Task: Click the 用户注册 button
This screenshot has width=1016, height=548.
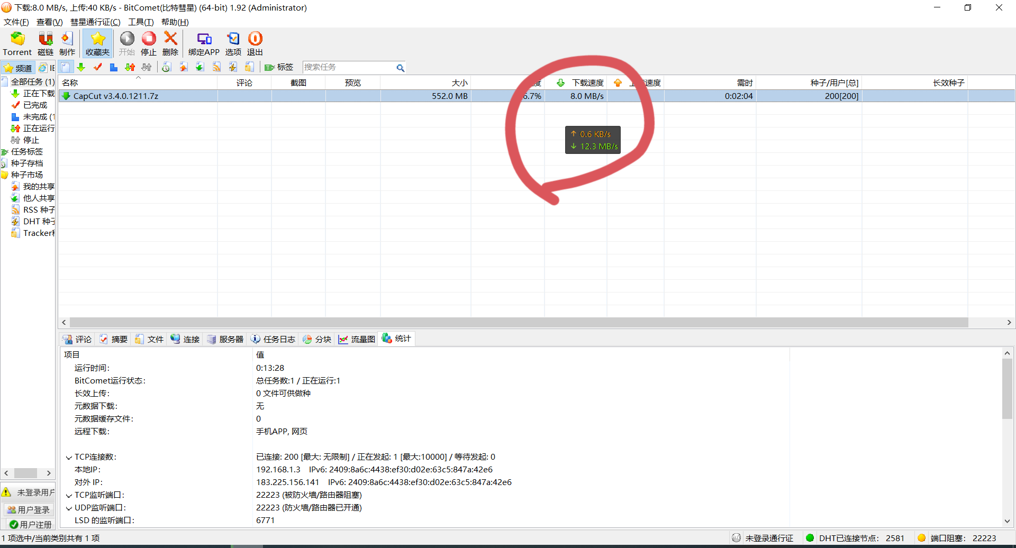Action: point(30,525)
